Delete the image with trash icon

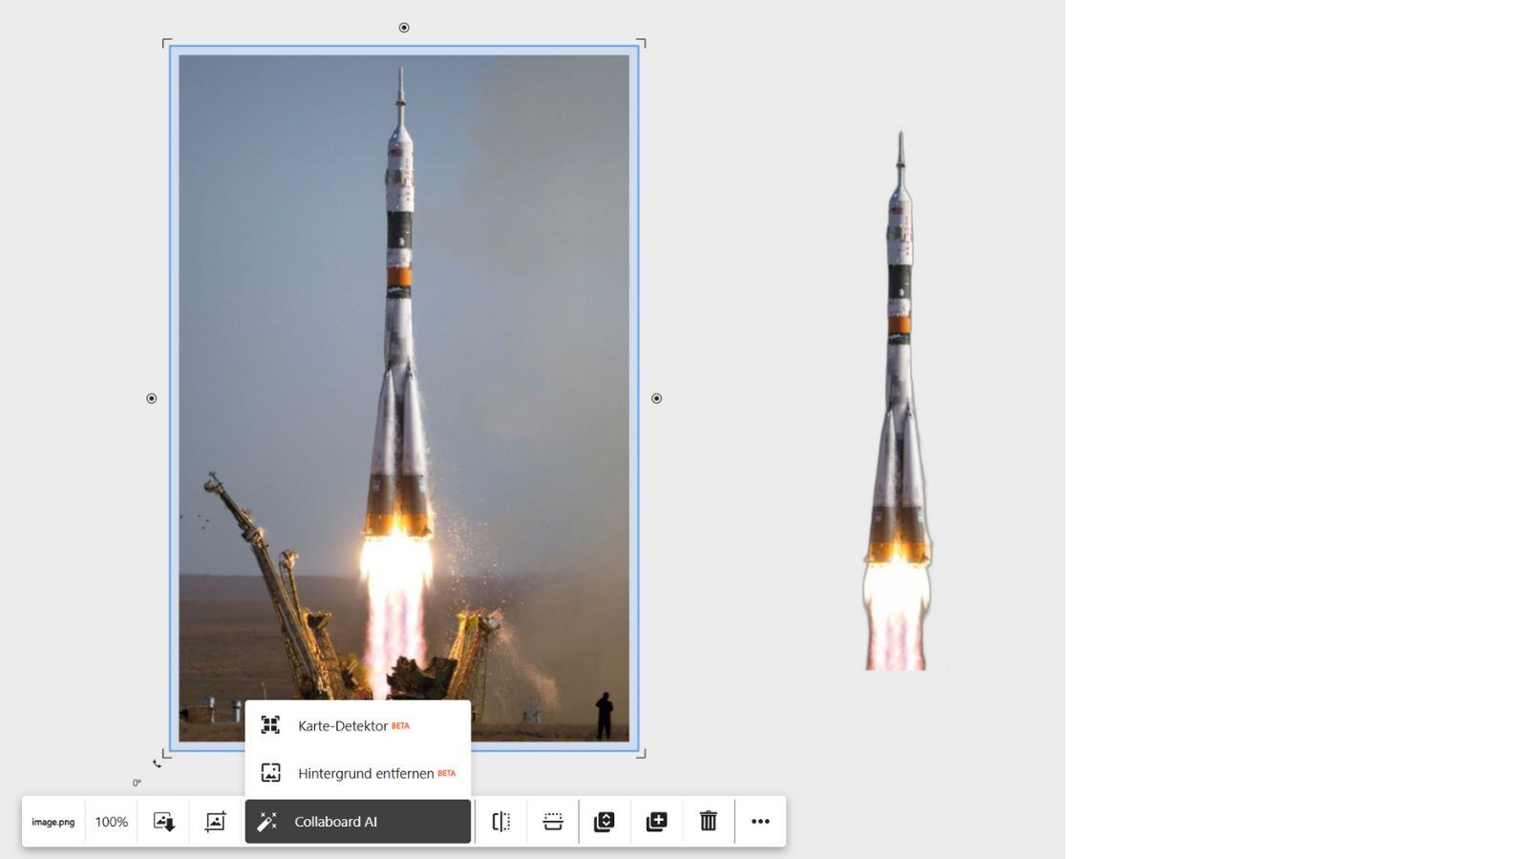point(708,822)
